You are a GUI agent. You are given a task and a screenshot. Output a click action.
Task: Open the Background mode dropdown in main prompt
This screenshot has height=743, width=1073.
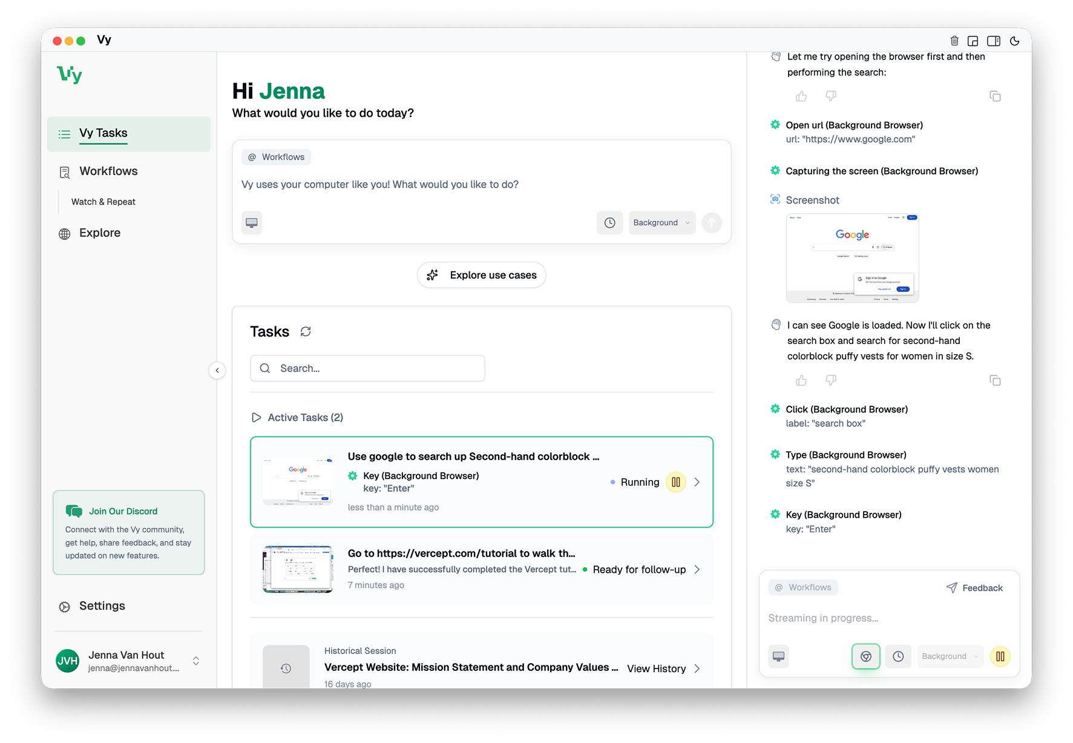(x=662, y=223)
